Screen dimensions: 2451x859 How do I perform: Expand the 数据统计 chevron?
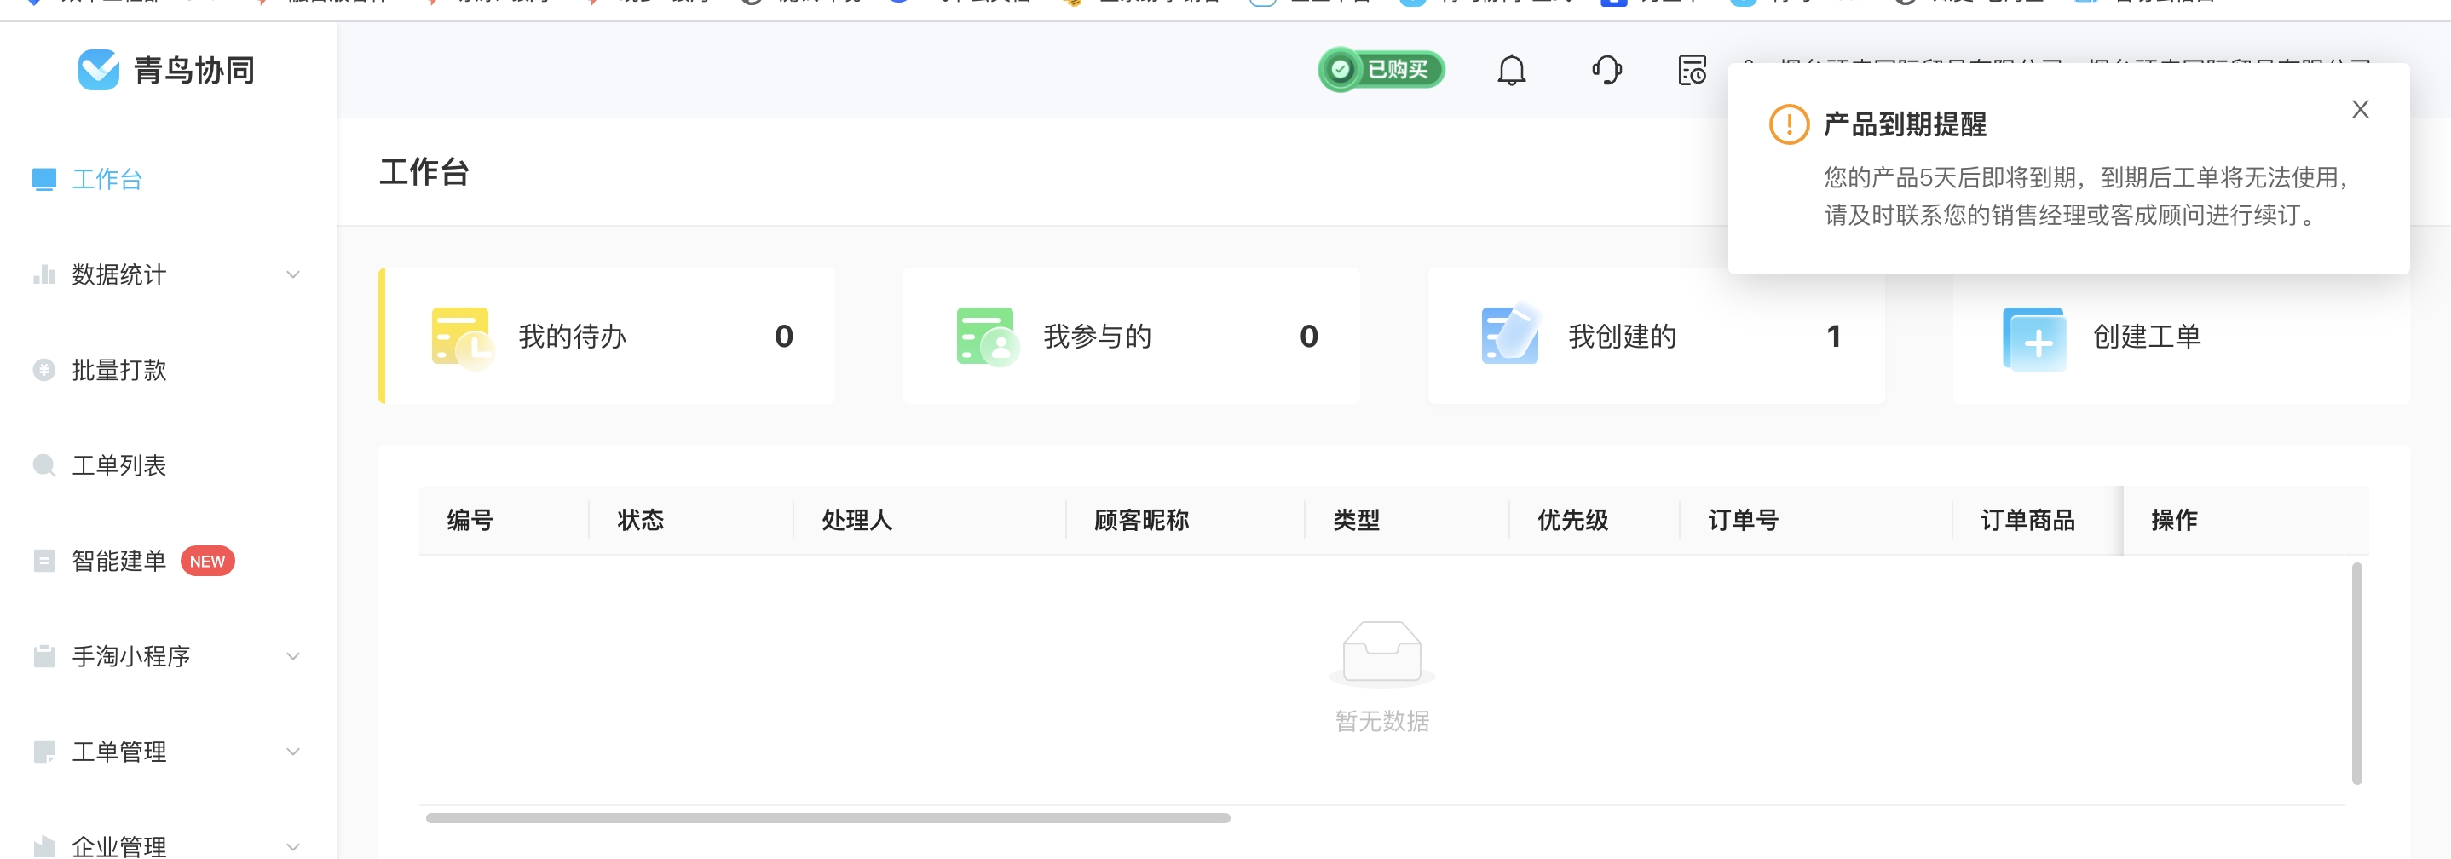(x=293, y=275)
